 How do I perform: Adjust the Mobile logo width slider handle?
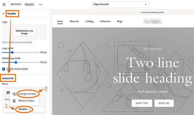click(x=16, y=62)
